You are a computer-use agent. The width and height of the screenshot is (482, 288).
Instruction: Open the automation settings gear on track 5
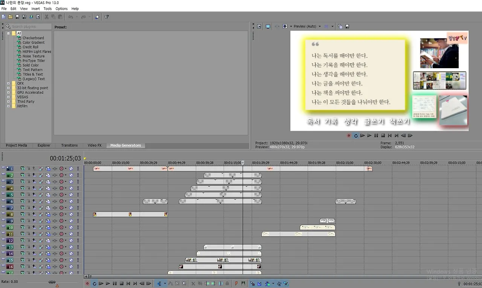click(x=62, y=195)
